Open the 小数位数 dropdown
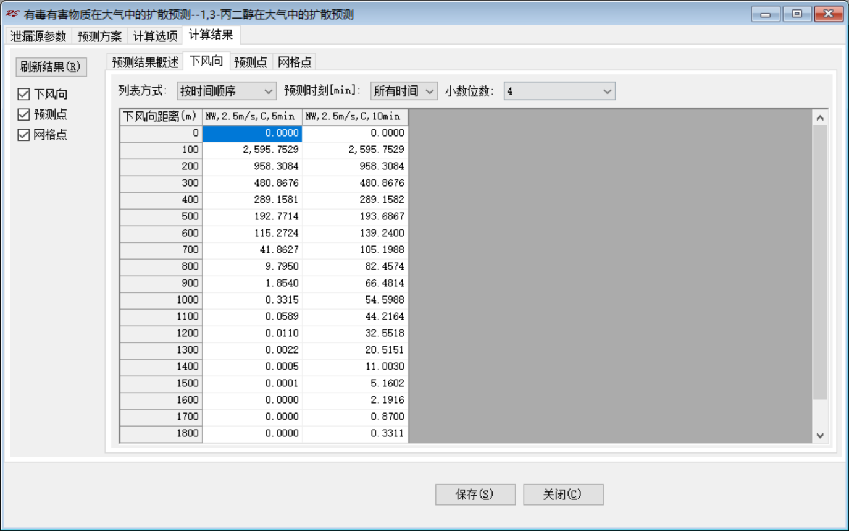 coord(559,91)
